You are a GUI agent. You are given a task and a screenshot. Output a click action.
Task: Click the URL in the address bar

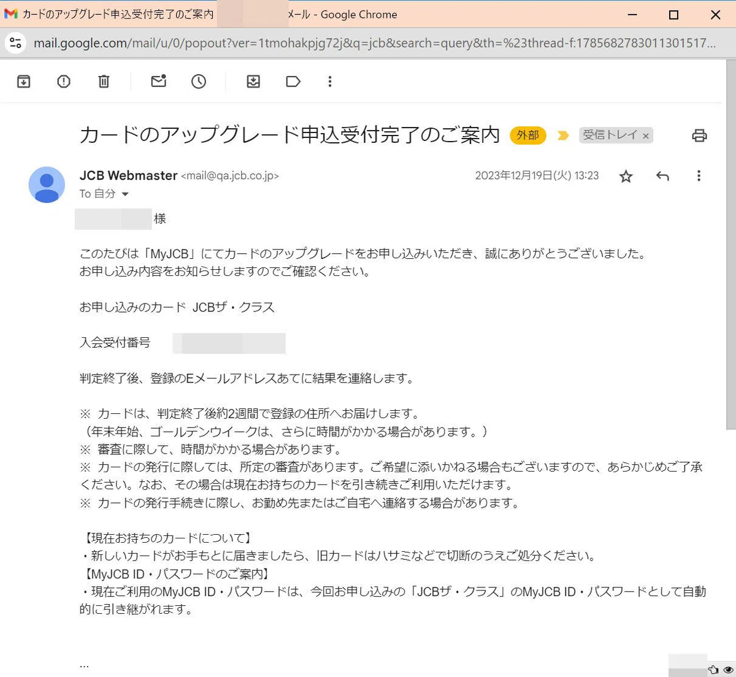374,43
